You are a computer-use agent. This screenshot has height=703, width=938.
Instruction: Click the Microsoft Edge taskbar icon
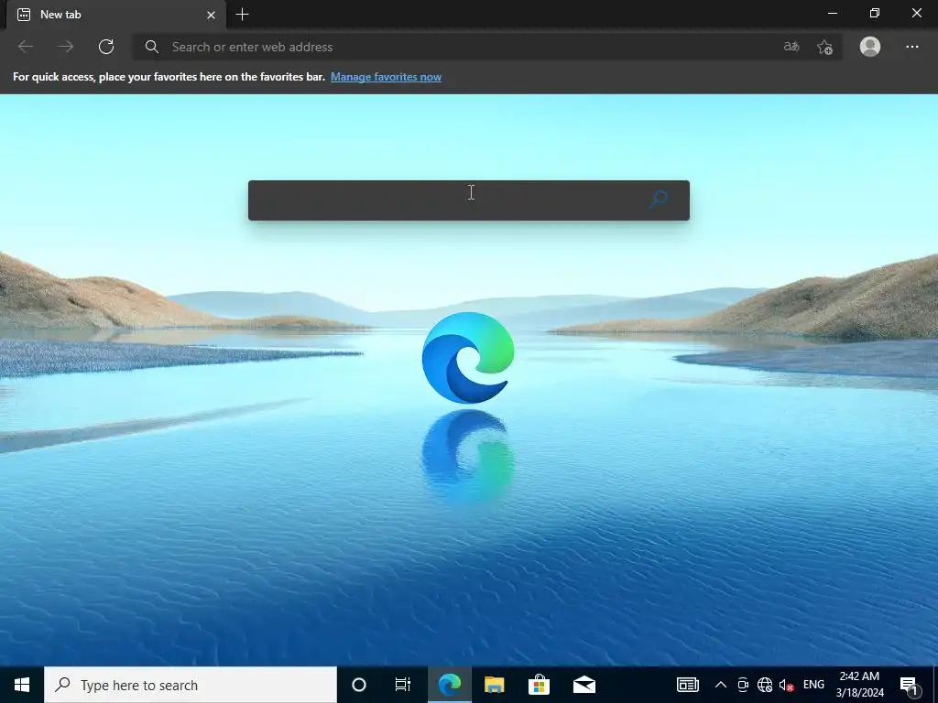449,685
